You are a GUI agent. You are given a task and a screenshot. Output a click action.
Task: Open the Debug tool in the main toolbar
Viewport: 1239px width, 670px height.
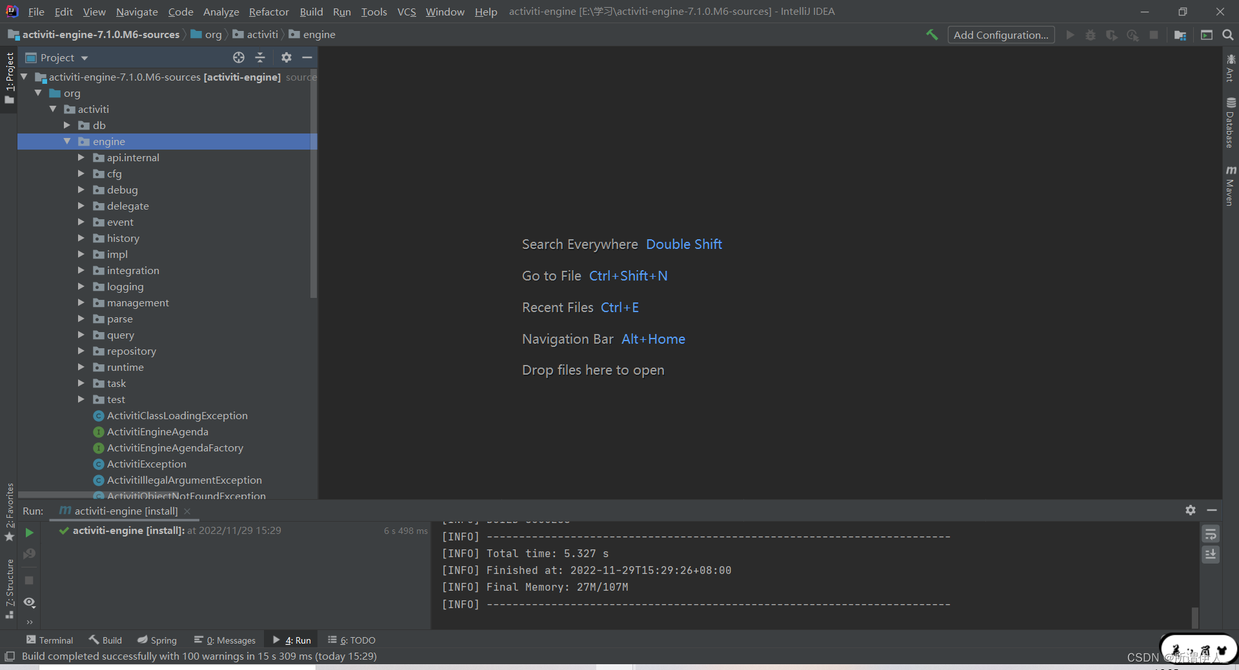click(1091, 35)
